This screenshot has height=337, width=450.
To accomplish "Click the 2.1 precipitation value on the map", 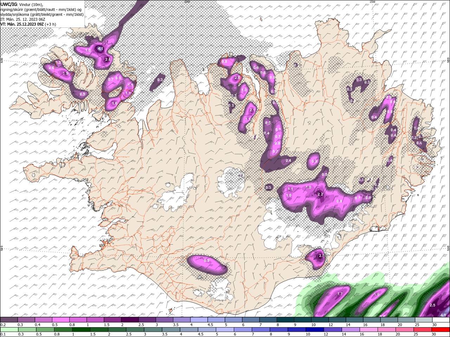I will point(252,110).
